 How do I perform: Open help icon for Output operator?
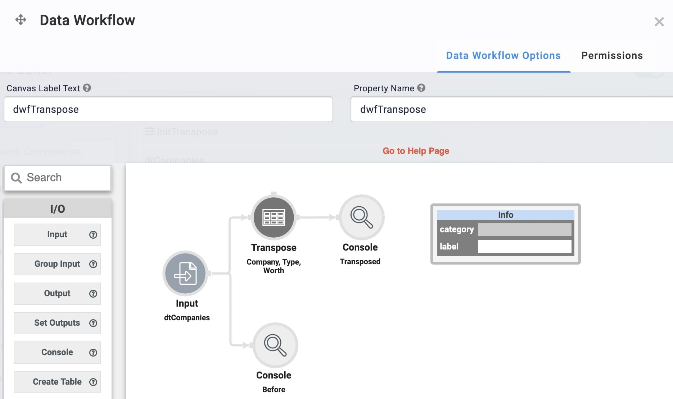tap(93, 294)
